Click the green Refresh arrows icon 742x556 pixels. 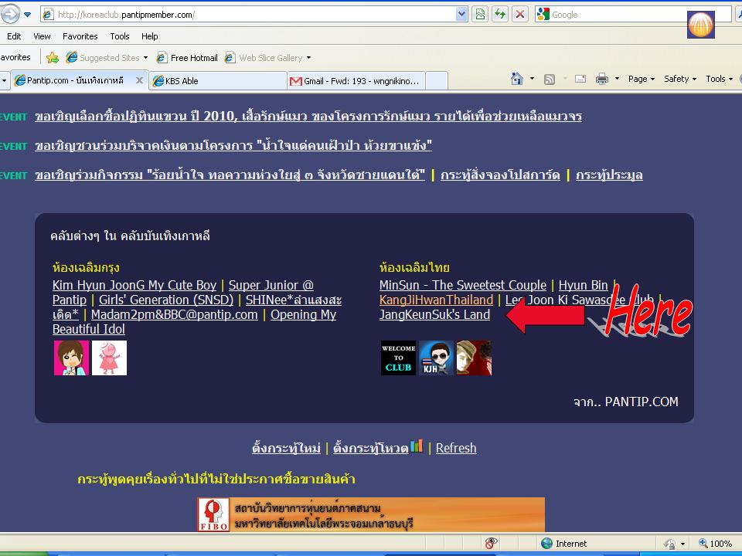(500, 14)
